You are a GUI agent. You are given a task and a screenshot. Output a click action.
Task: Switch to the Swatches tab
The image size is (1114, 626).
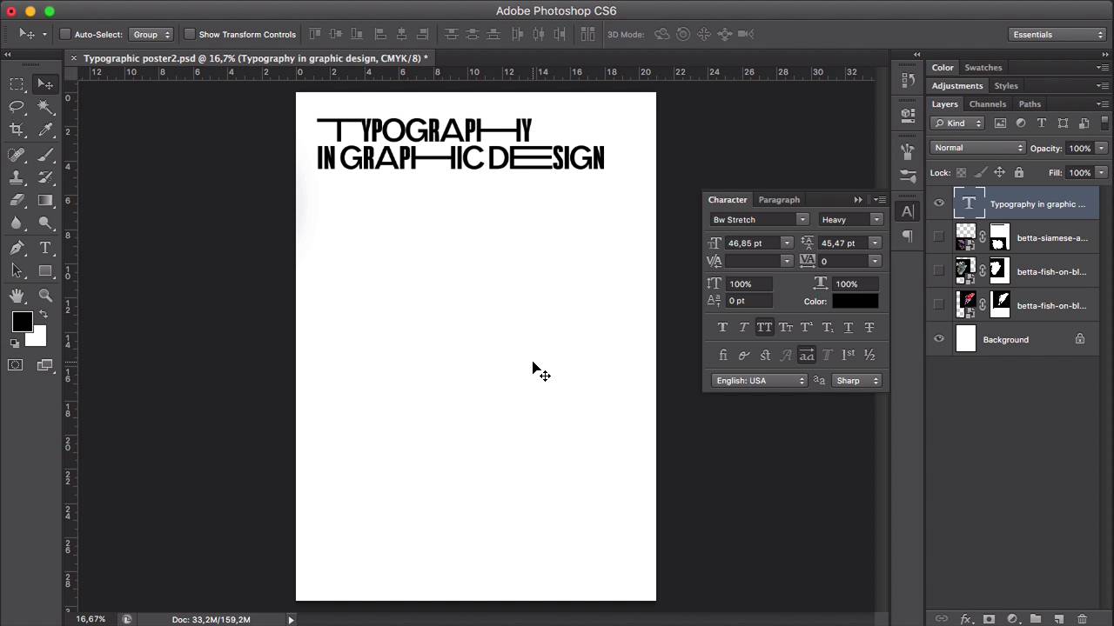(983, 67)
